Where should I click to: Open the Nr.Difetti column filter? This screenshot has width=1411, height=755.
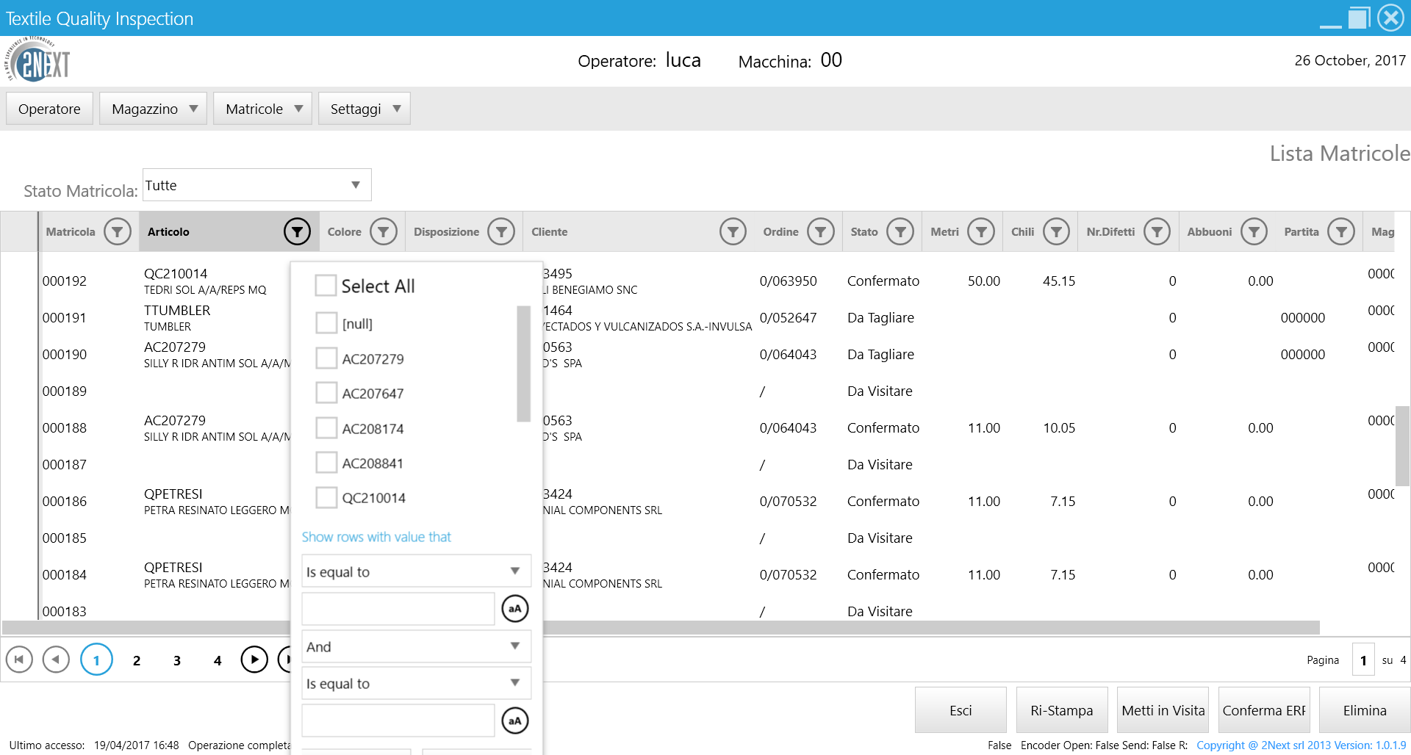[x=1157, y=231]
